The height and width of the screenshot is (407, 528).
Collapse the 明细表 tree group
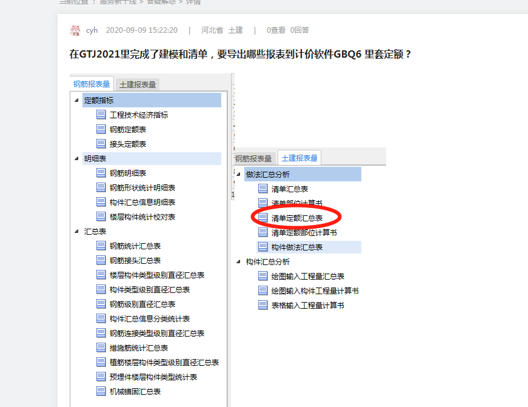point(76,158)
